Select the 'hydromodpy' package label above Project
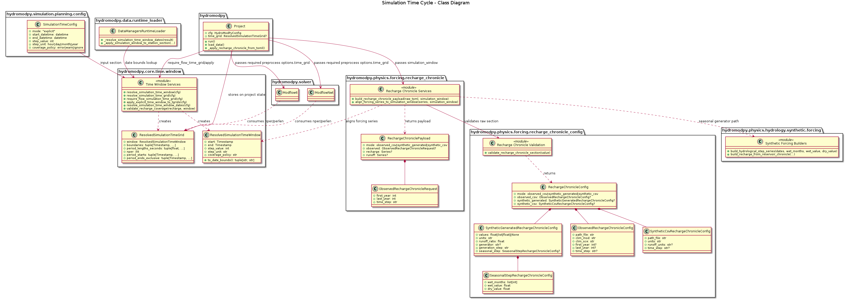Image resolution: width=848 pixels, height=300 pixels. point(213,16)
